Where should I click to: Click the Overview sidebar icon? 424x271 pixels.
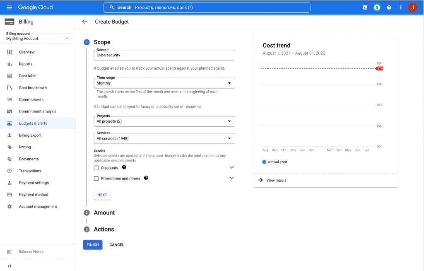click(x=10, y=52)
